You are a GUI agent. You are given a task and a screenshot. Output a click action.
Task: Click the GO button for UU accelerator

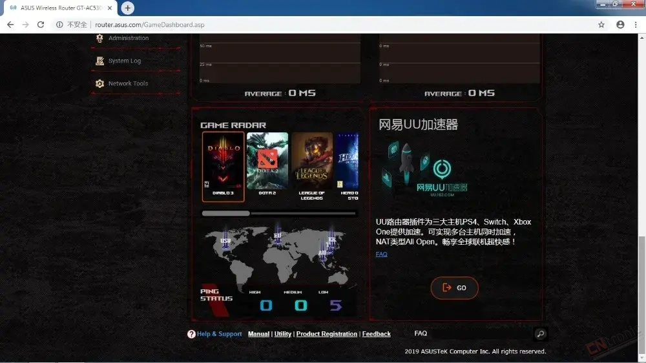point(454,287)
